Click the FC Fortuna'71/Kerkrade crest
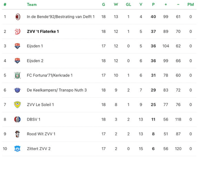This screenshot has width=198, height=184. coord(17,75)
